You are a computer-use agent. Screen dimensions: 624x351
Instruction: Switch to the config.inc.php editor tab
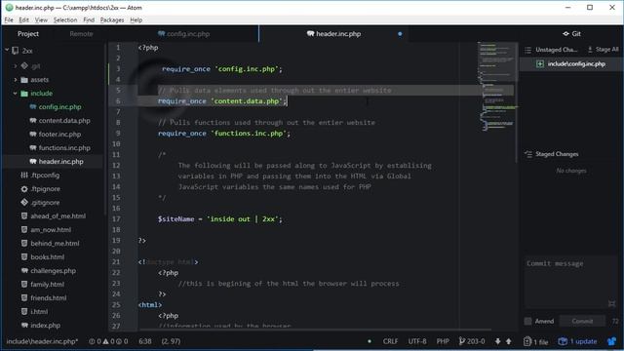(x=184, y=34)
